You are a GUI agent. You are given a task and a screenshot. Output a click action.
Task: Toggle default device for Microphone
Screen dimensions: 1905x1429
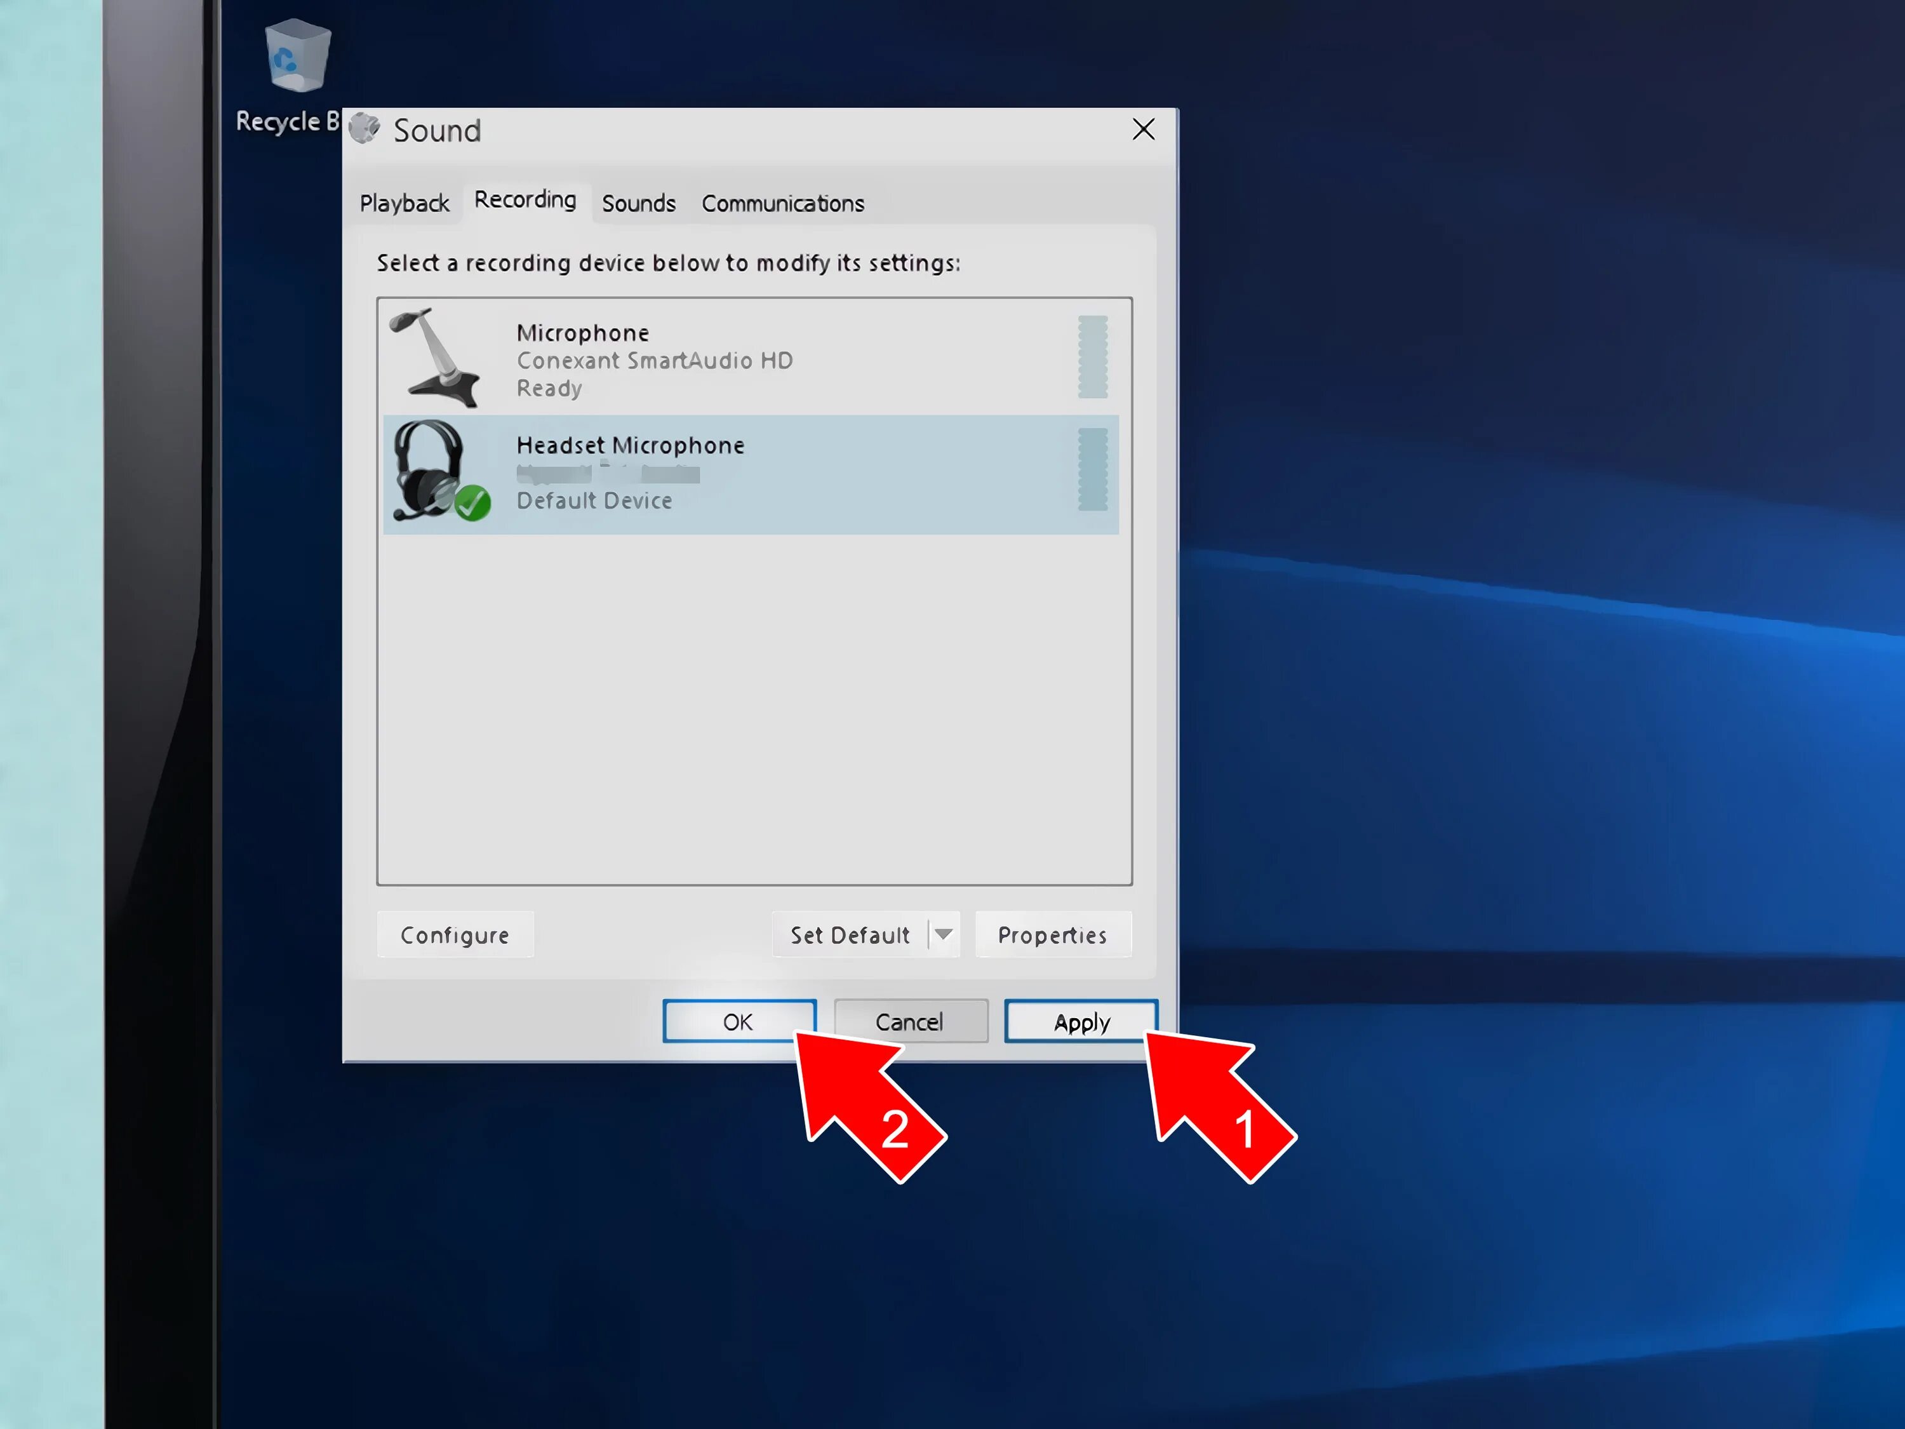[750, 356]
